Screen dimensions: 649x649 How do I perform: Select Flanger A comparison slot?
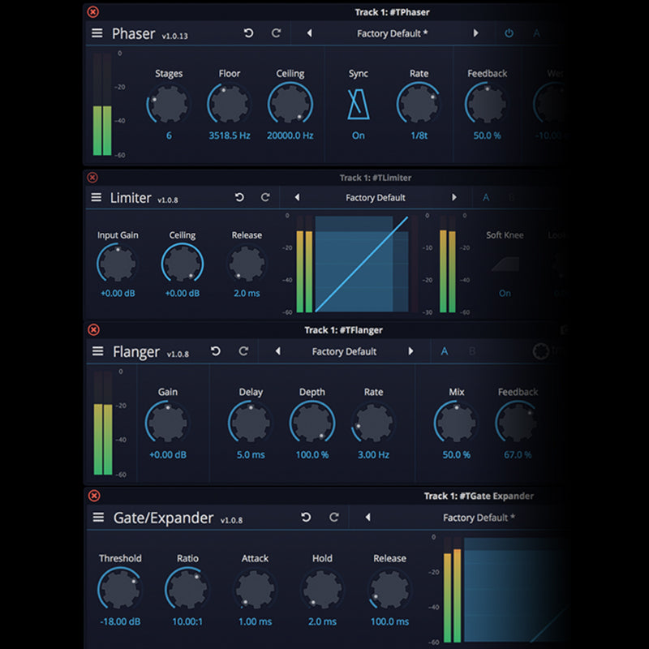coord(444,351)
